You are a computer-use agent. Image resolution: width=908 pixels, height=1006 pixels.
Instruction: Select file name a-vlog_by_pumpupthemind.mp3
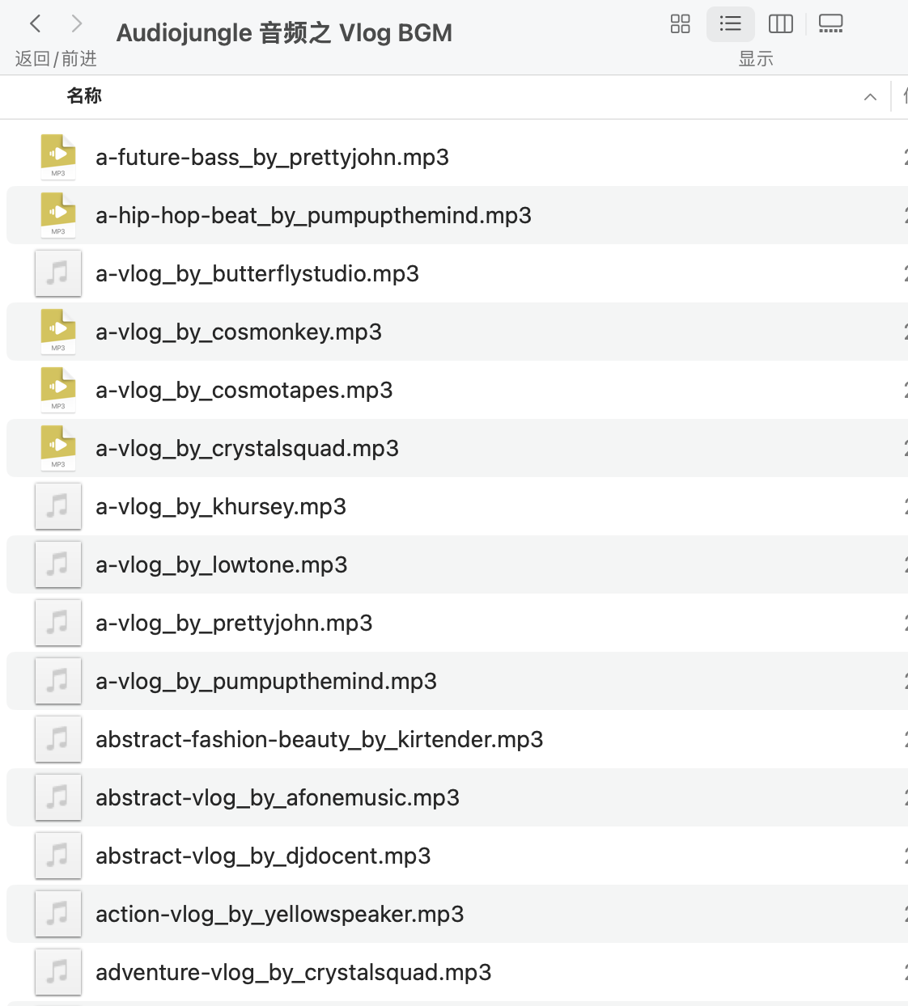(266, 681)
